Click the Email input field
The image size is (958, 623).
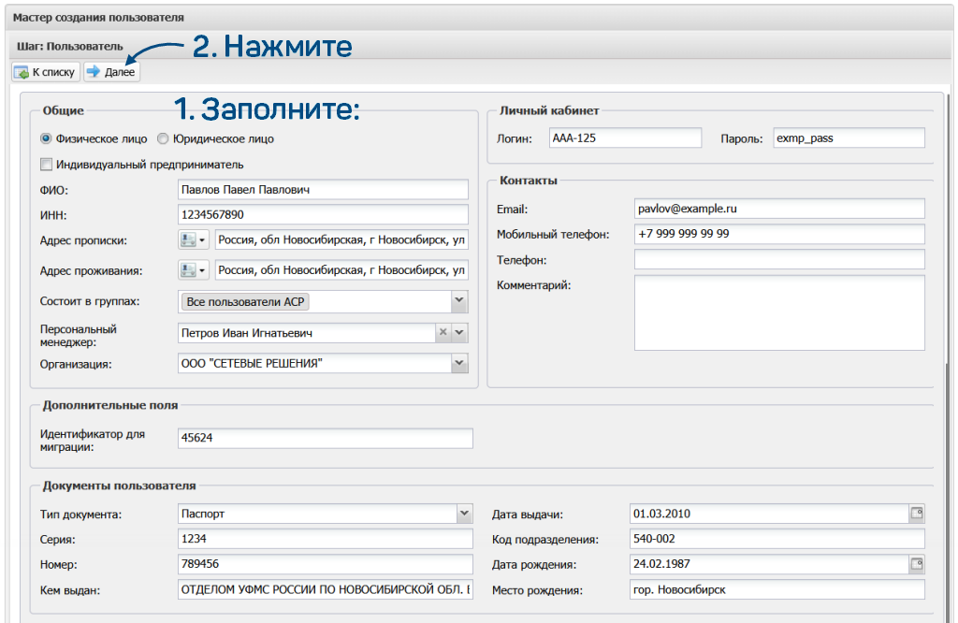[778, 209]
